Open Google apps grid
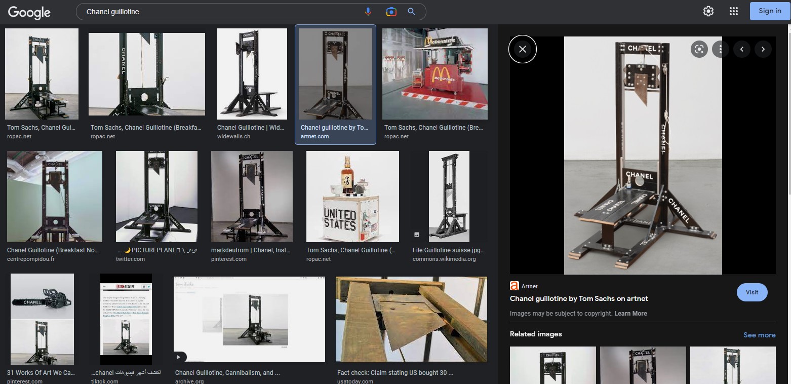791x384 pixels. coord(733,11)
